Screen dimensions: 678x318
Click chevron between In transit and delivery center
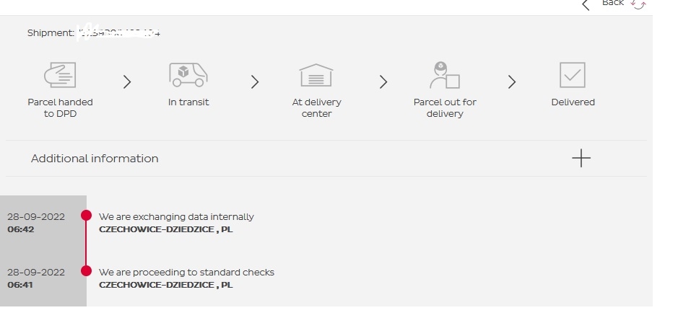[255, 81]
